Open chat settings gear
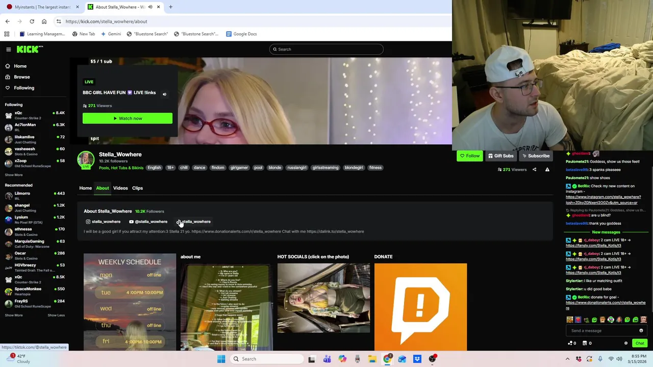The image size is (653, 367). coord(626,343)
